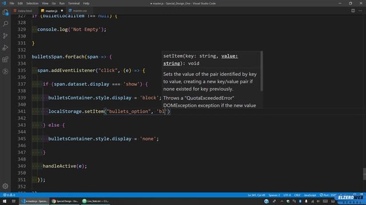Click the 'none' string on line 345
Image resolution: width=366 pixels, height=205 pixels.
click(x=148, y=139)
